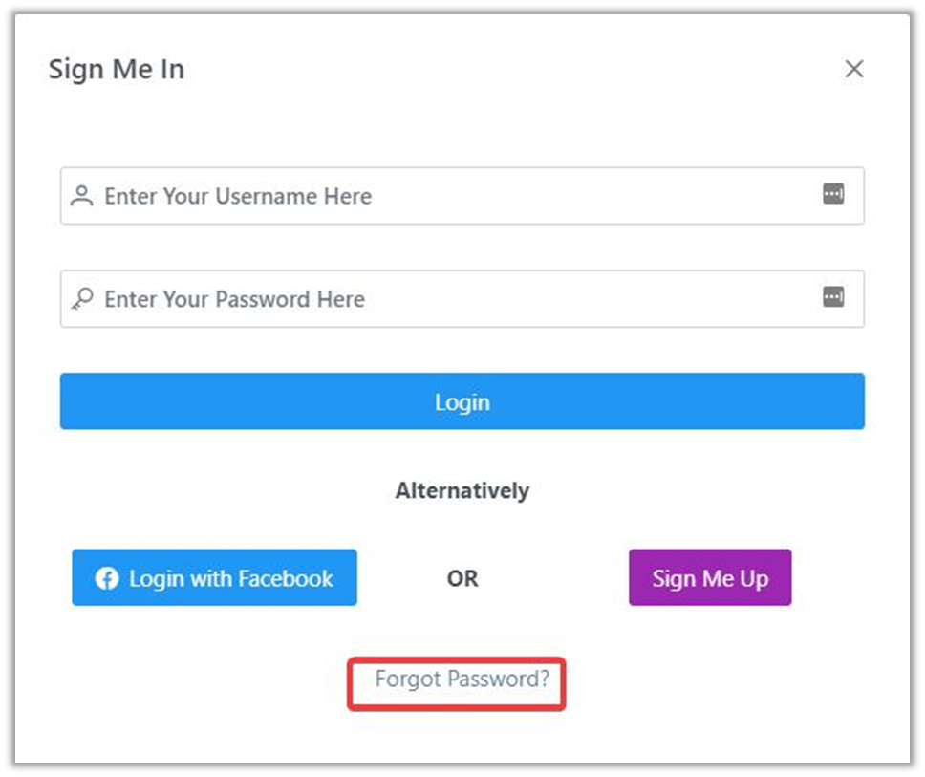Open password manager icon in username field

(x=833, y=195)
